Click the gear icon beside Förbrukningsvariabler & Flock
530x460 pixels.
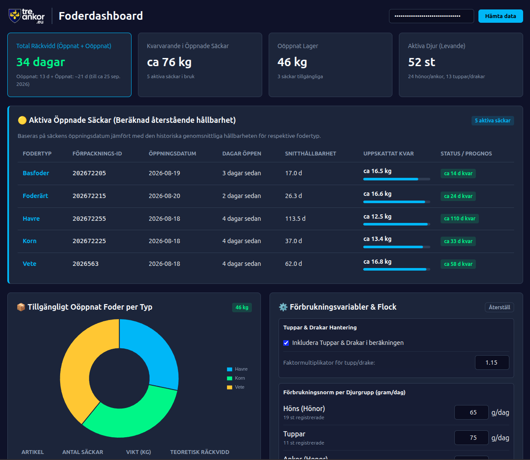tap(283, 307)
